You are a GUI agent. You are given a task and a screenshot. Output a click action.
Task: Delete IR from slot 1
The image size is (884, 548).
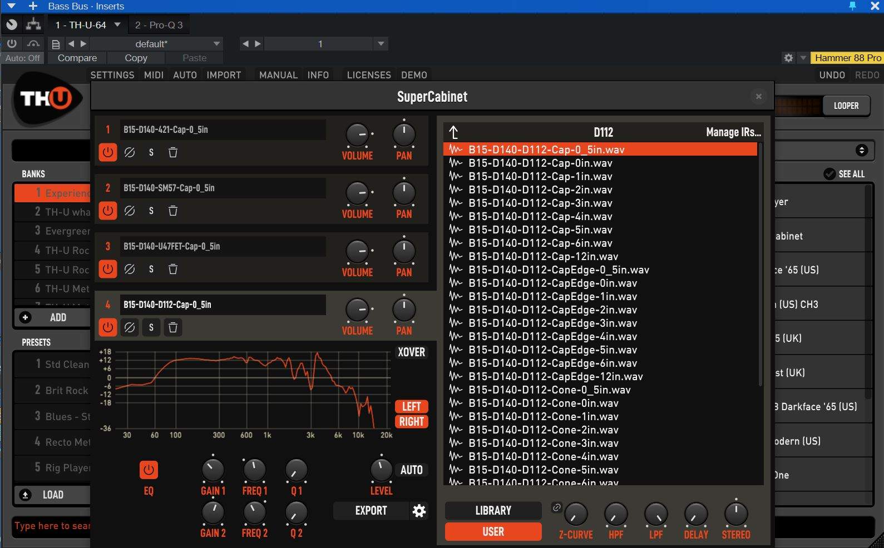point(173,152)
